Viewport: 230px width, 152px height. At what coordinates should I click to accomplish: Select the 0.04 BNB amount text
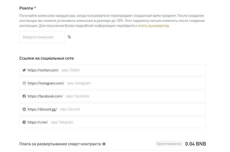pos(196,144)
